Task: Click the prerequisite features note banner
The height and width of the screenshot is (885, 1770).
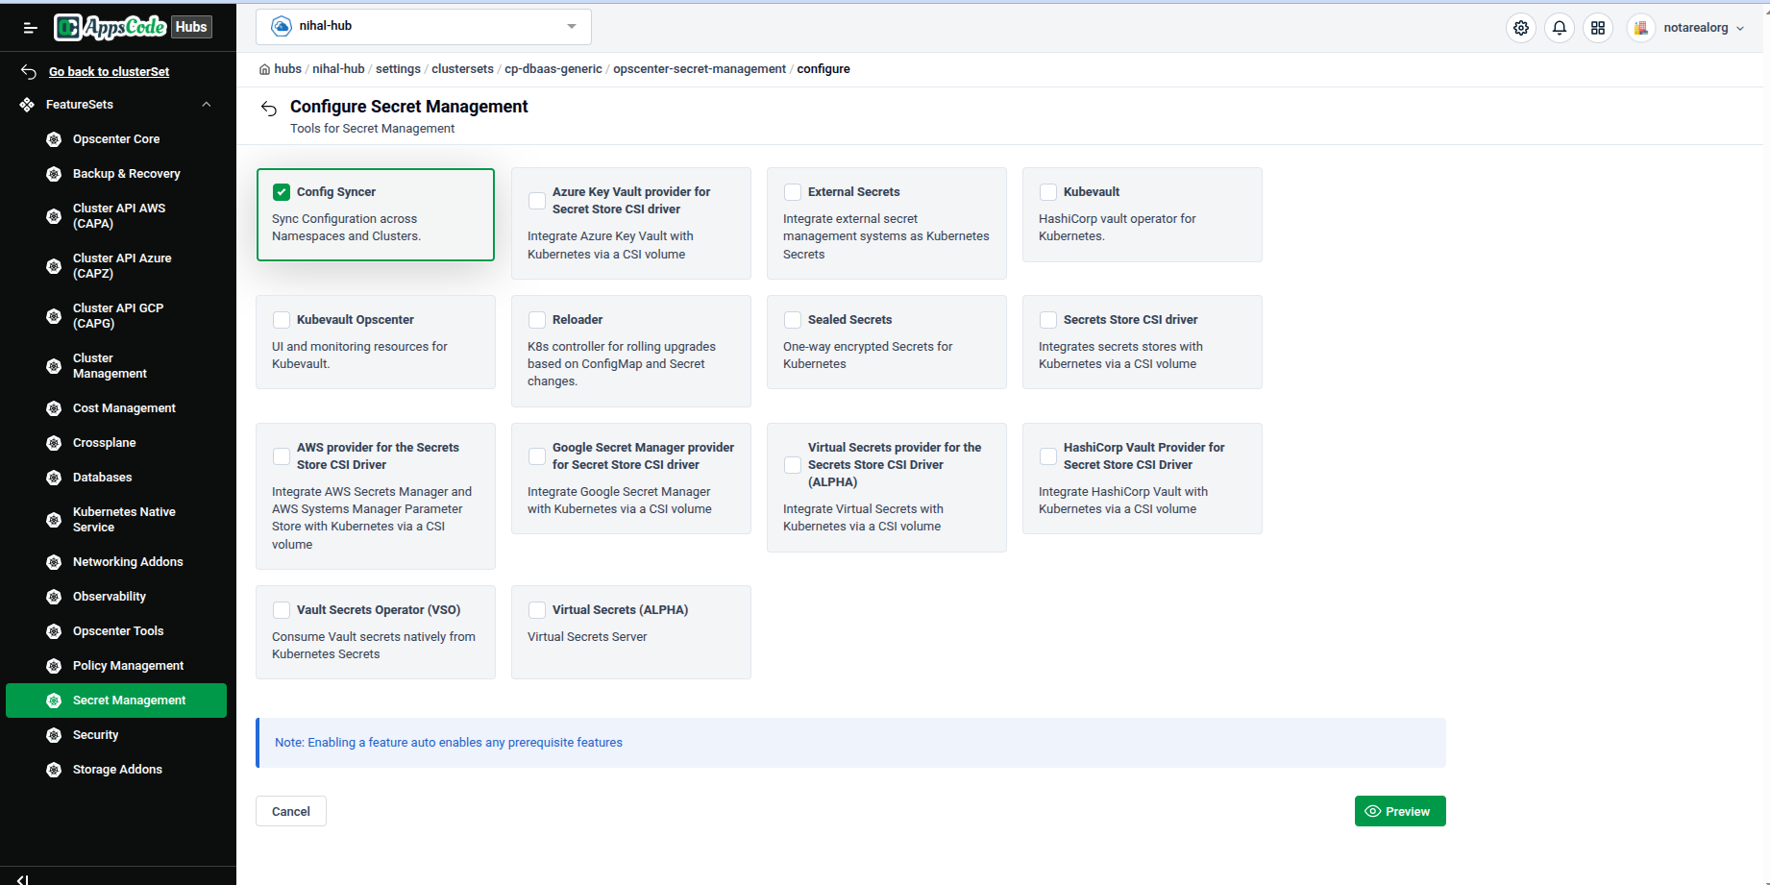Action: coord(851,743)
